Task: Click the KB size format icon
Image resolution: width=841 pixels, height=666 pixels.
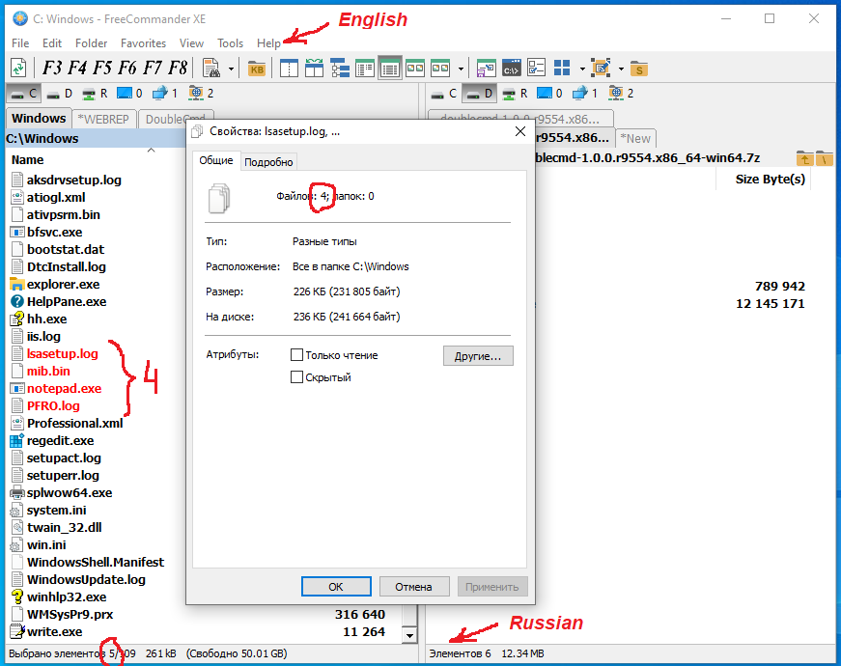Action: pyautogui.click(x=257, y=69)
